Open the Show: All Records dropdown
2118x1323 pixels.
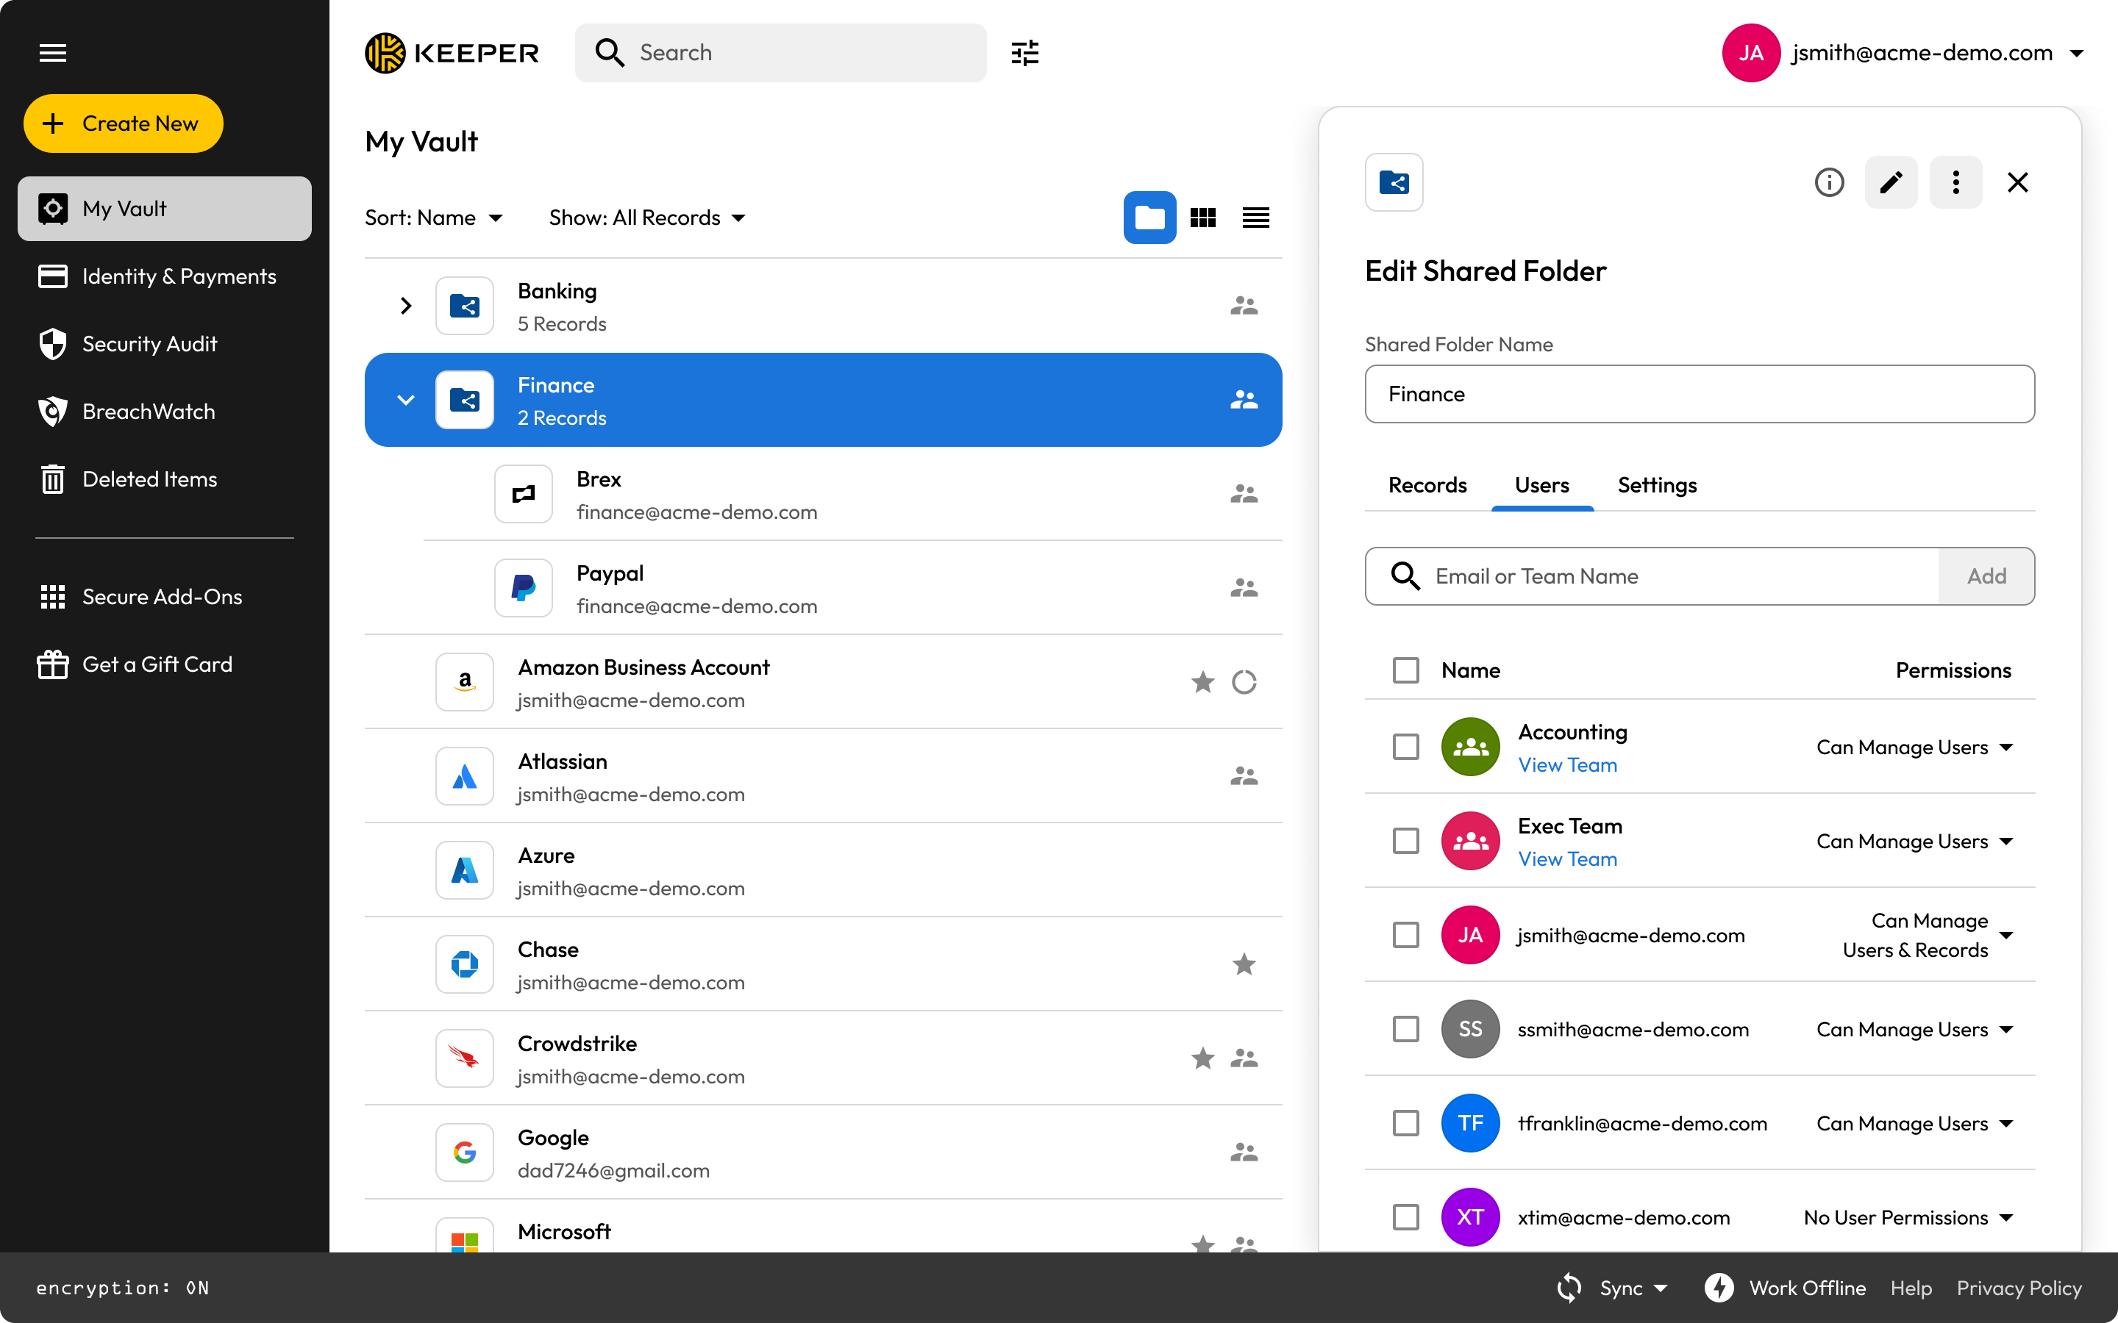pos(648,218)
